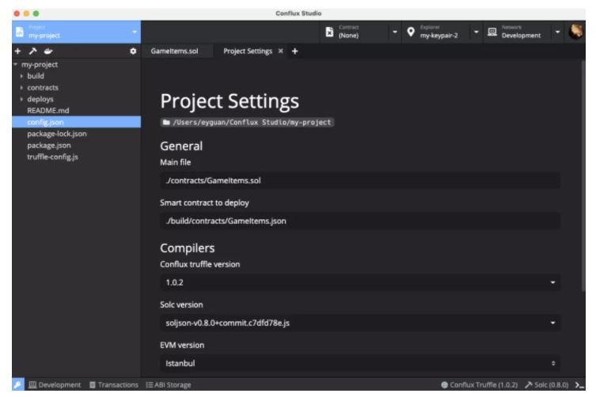
Task: Select config.json in file tree
Action: point(77,122)
